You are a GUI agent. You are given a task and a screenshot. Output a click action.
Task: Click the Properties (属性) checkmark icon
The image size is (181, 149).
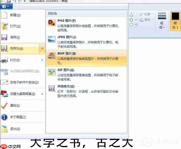pos(4,106)
